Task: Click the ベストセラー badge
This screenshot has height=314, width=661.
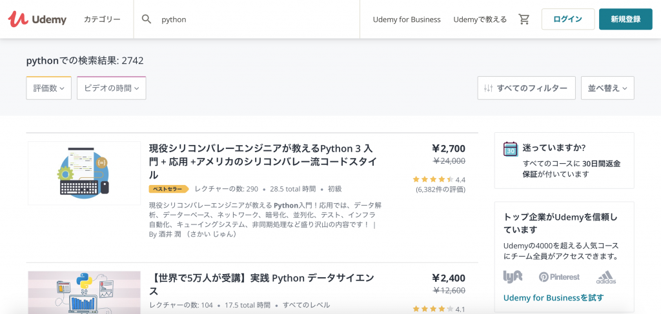Action: (x=168, y=189)
